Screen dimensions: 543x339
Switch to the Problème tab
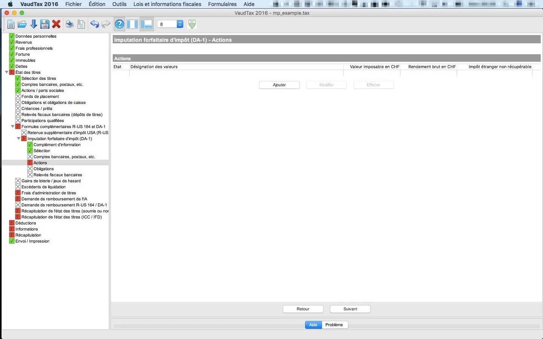tap(334, 325)
